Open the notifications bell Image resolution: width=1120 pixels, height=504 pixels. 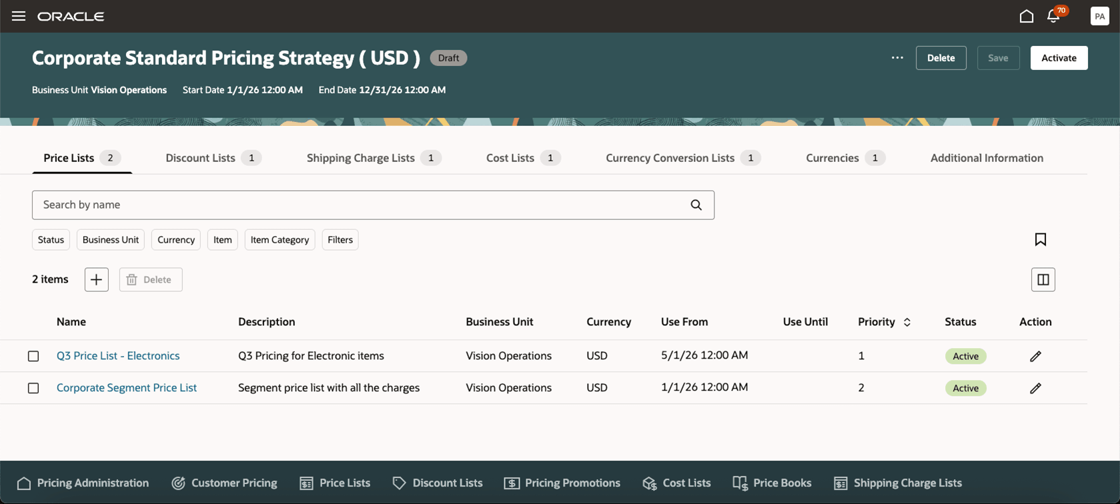point(1054,16)
